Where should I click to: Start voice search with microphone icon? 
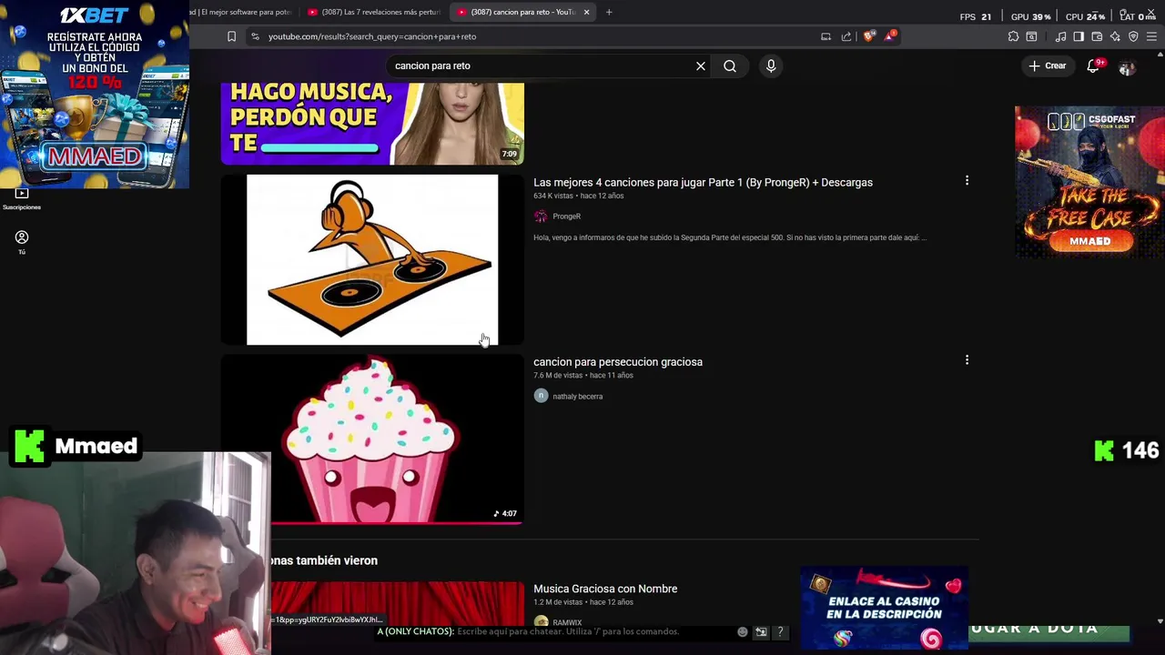tap(771, 65)
